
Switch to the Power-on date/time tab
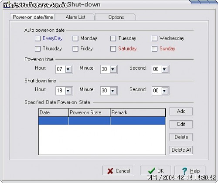pyautogui.click(x=33, y=17)
